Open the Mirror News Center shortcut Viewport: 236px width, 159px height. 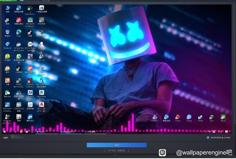click(30, 46)
